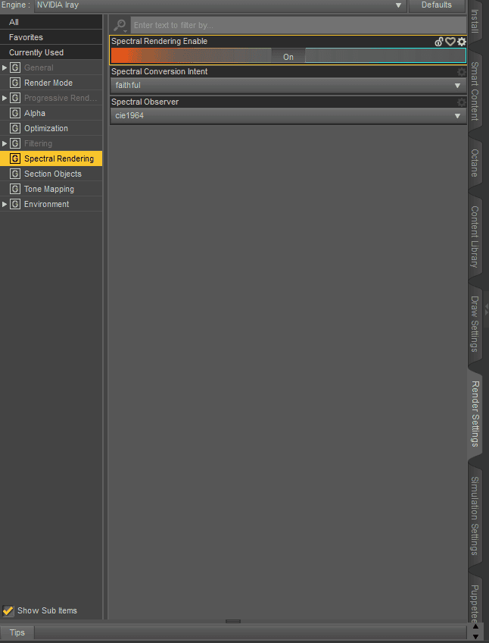
Task: Open the Spectral Conversion Intent faithful dropdown
Action: (x=288, y=86)
